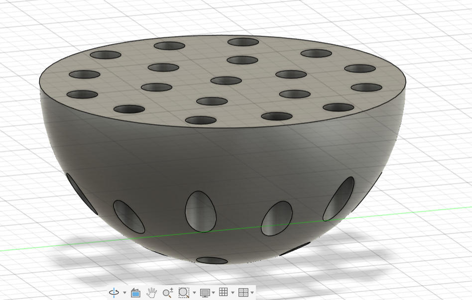The image size is (472, 300).
Task: Select the side hole directly facing viewer
Action: tap(201, 211)
